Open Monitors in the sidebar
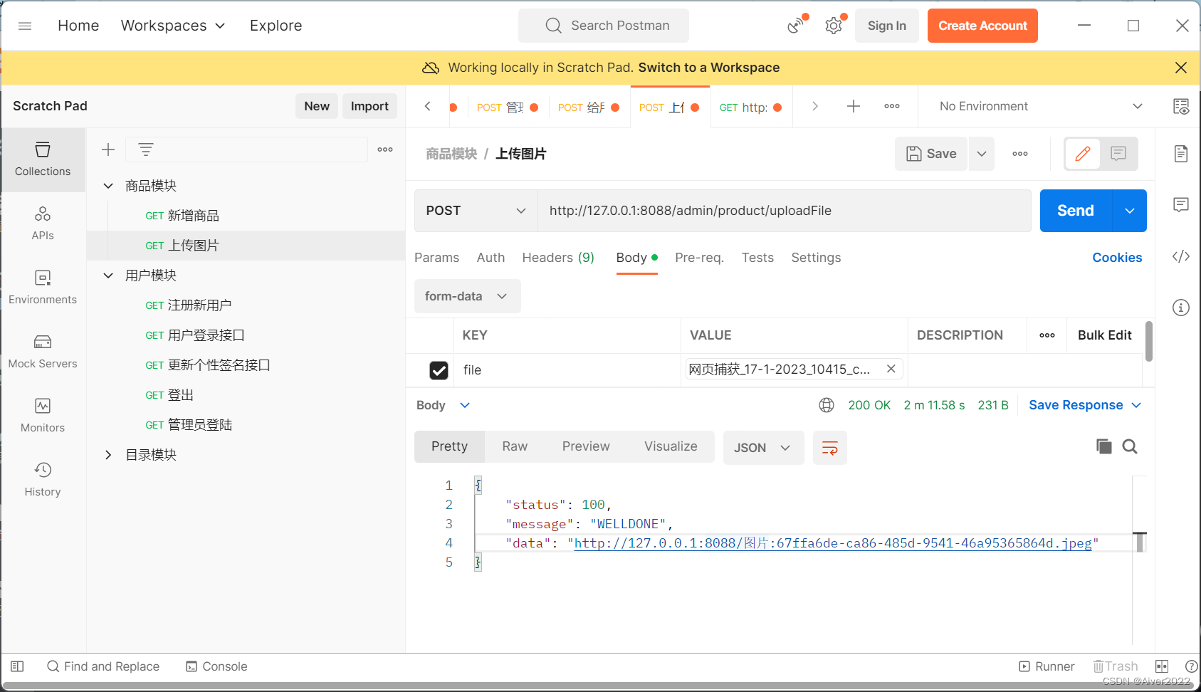Screen dimensions: 1201x692 (x=43, y=416)
